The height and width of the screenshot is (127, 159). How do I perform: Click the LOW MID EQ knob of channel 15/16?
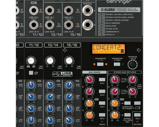69,108
